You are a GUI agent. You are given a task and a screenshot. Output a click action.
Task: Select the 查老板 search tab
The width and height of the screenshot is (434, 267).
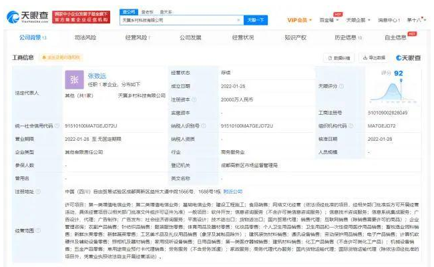(x=148, y=12)
